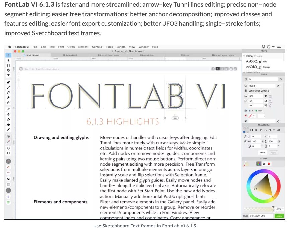
Task: Click the heart icon beside width 551
Action: 266,96
